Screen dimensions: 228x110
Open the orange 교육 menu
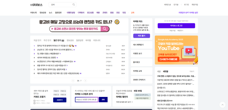click(133, 13)
